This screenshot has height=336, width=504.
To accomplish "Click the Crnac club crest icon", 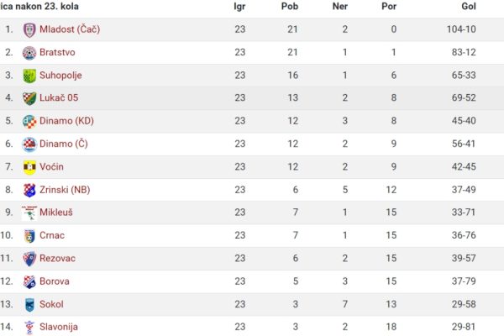I will 29,236.
